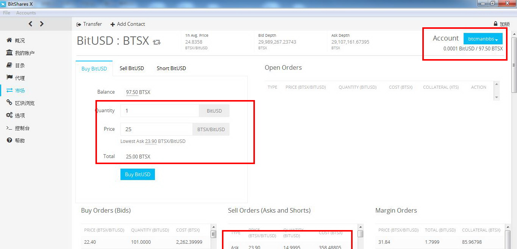The width and height of the screenshot is (517, 249).
Task: Open the btcmanbbs account dropdown
Action: [x=483, y=39]
